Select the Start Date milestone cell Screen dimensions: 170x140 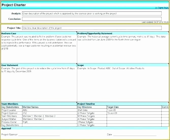92,110
